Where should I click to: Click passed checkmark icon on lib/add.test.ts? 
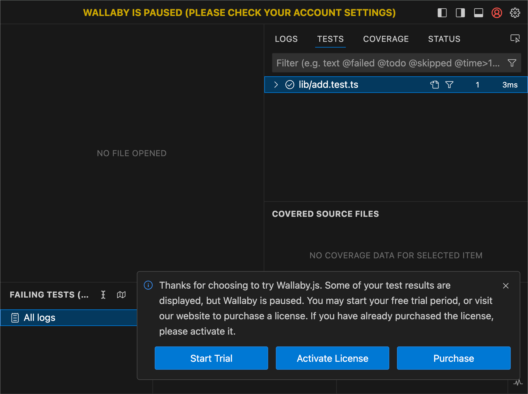(x=290, y=85)
